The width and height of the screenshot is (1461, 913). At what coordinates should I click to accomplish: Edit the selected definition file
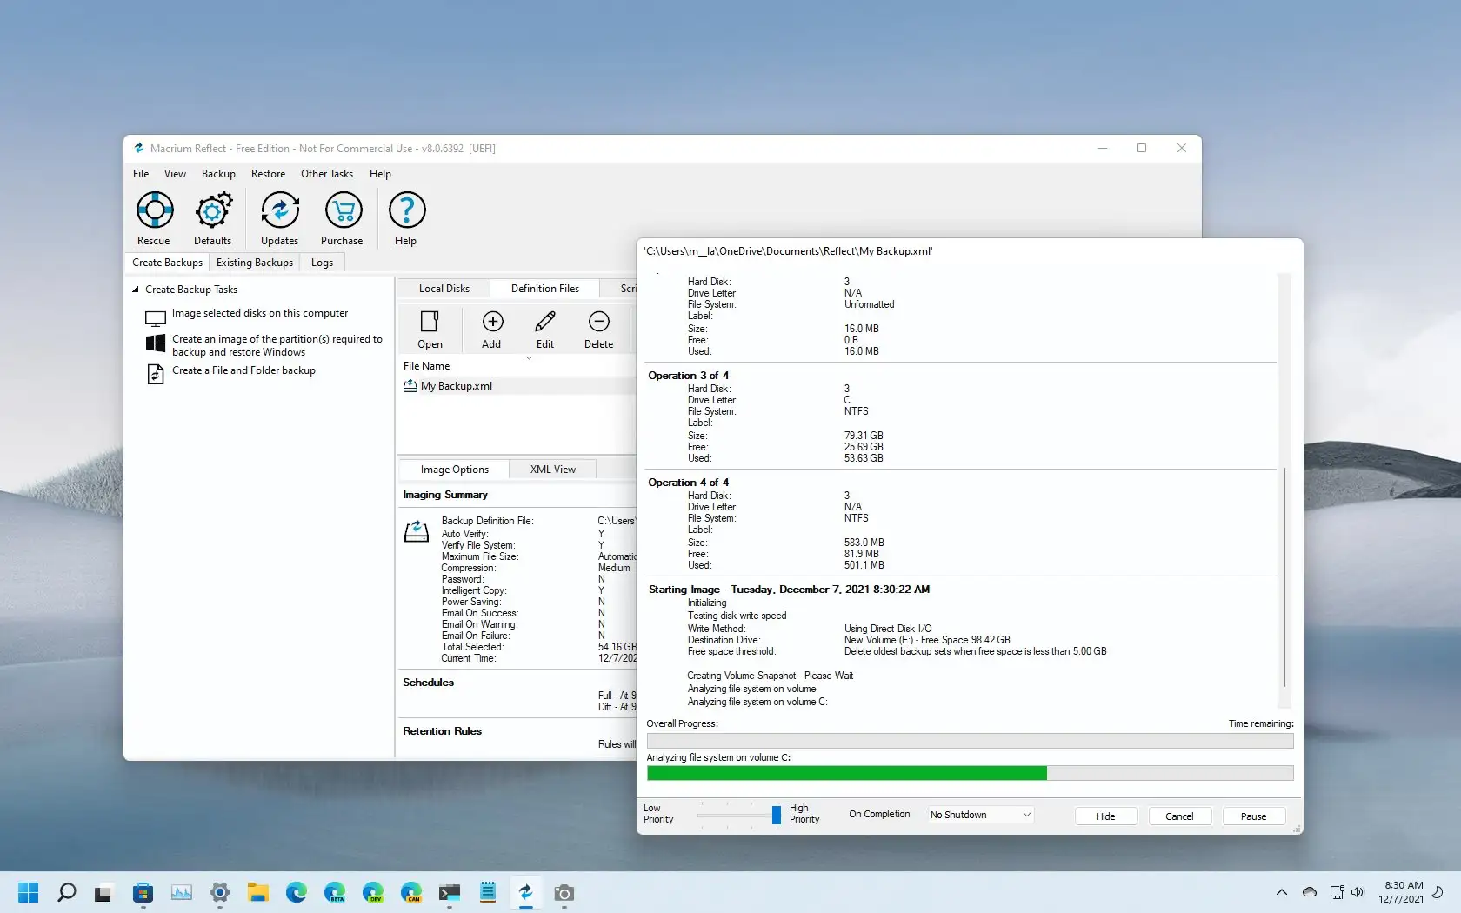coord(545,322)
